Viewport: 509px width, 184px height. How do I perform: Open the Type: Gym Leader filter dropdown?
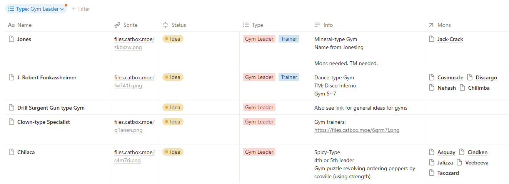pos(36,9)
